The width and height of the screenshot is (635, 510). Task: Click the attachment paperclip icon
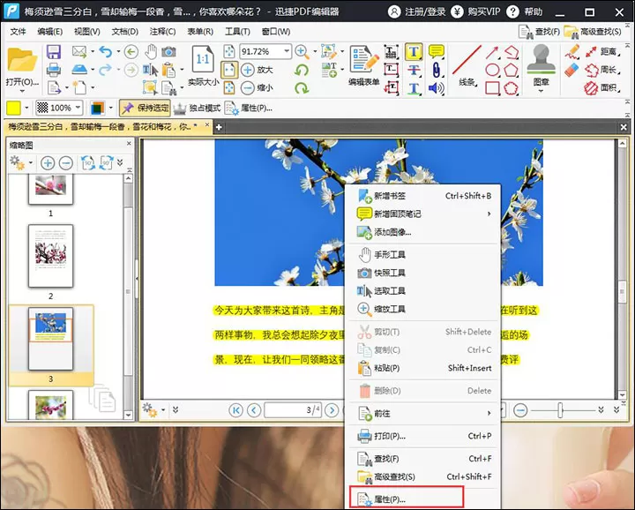[437, 70]
